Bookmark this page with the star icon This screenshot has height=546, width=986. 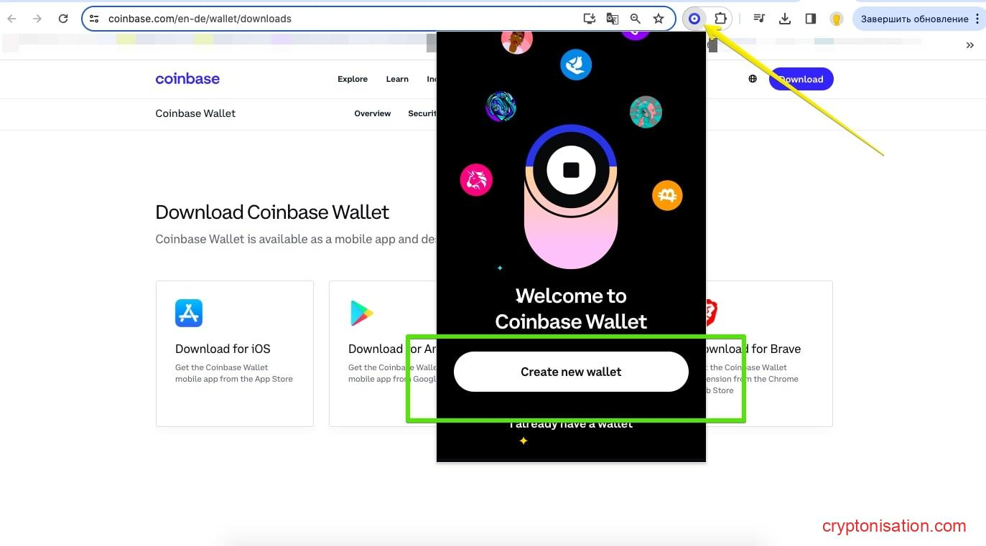tap(659, 19)
